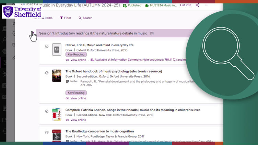Open the Published status dropdown

[132, 5]
